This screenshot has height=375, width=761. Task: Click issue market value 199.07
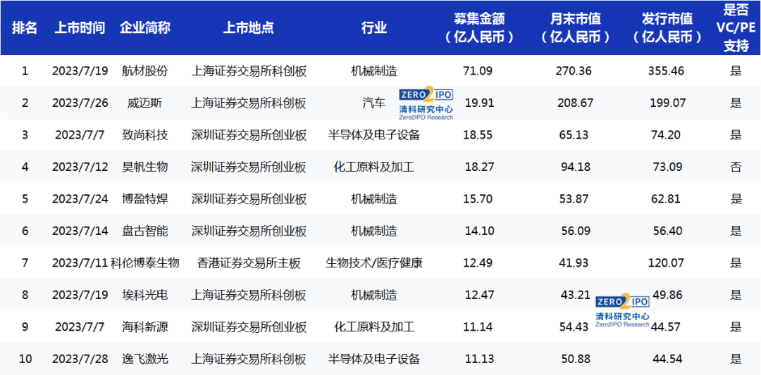668,103
